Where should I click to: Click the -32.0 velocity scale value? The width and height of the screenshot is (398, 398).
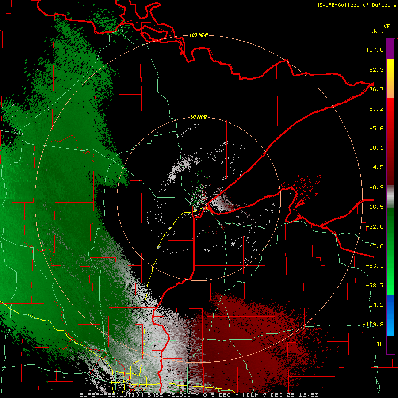[375, 227]
